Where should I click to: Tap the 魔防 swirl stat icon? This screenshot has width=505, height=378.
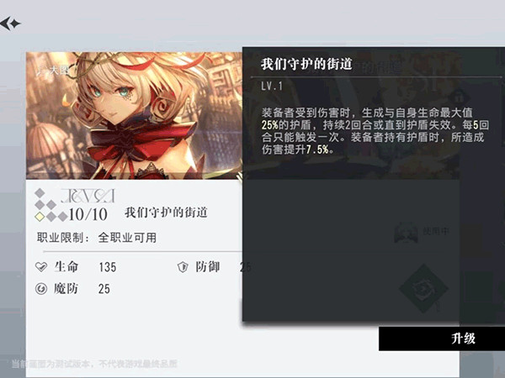pyautogui.click(x=41, y=289)
